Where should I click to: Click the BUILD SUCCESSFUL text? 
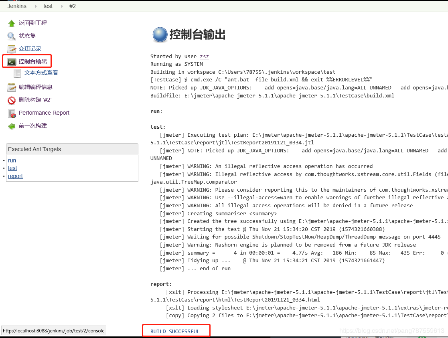pos(175,331)
